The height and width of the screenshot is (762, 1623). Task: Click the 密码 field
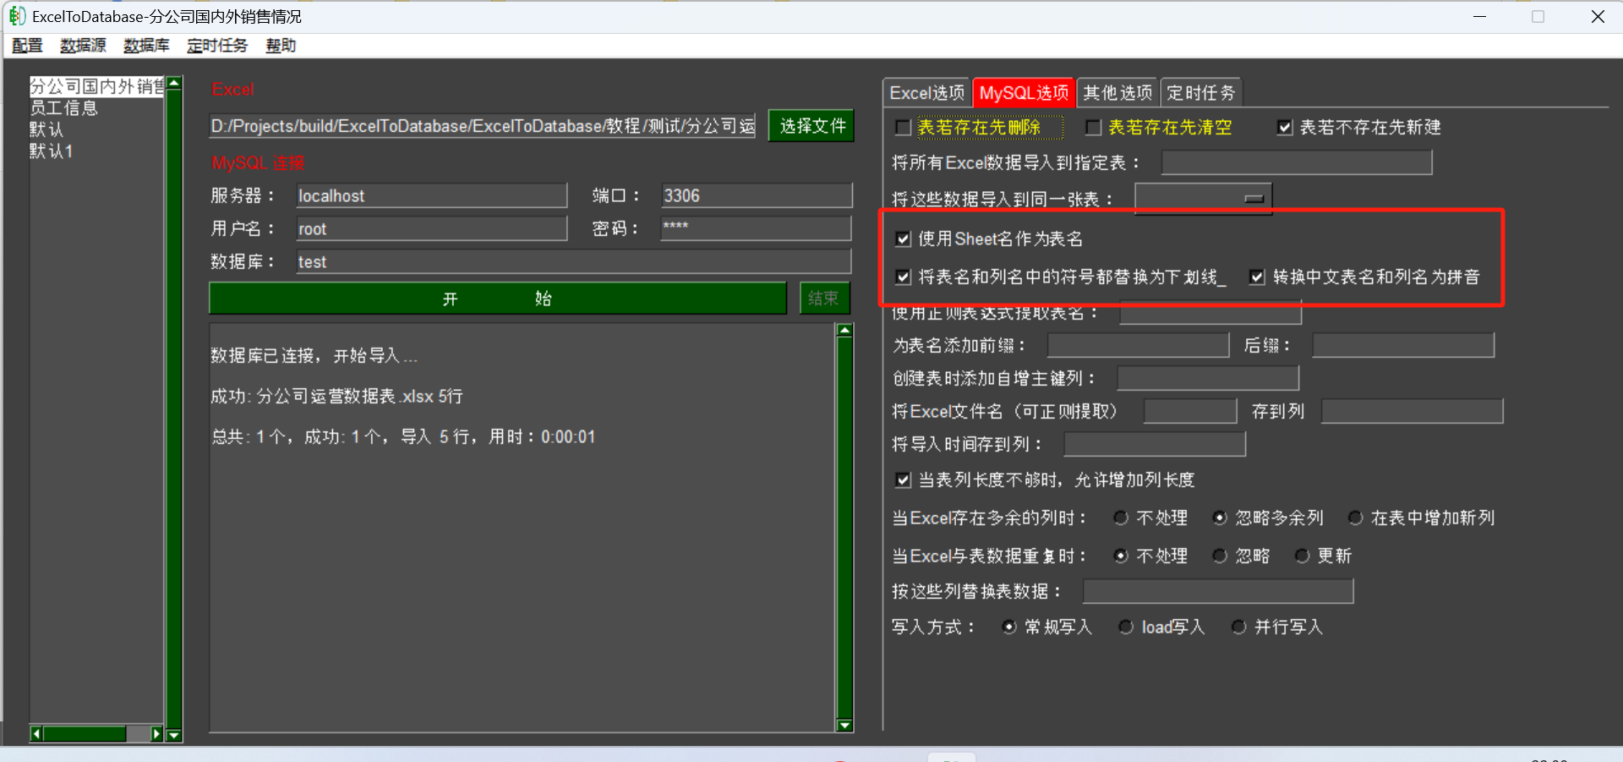click(756, 228)
